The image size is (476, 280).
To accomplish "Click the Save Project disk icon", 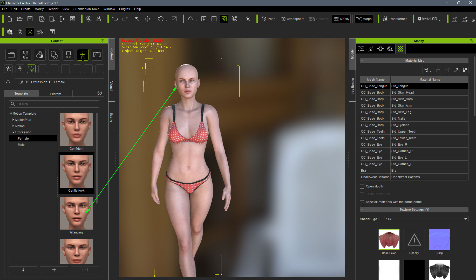I will (30, 19).
